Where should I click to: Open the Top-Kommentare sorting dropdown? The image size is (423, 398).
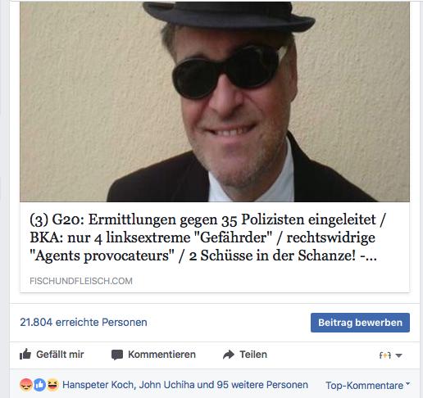(x=367, y=386)
